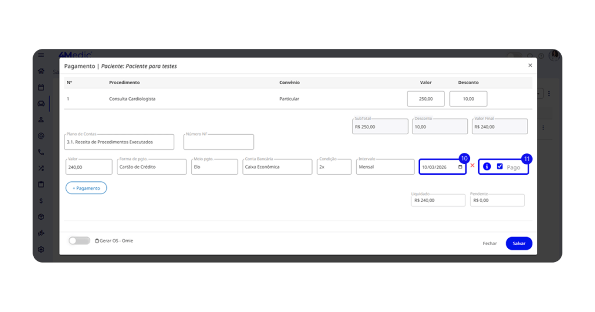Screen dimensions: 595x312
Task: Toggle the Gerar OS - Omie switch
Action: pyautogui.click(x=79, y=241)
